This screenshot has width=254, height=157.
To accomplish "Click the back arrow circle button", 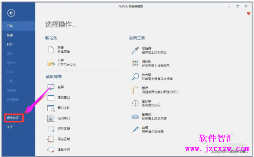I will coord(11,13).
